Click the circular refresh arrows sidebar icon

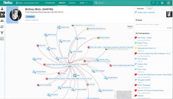click(2, 27)
